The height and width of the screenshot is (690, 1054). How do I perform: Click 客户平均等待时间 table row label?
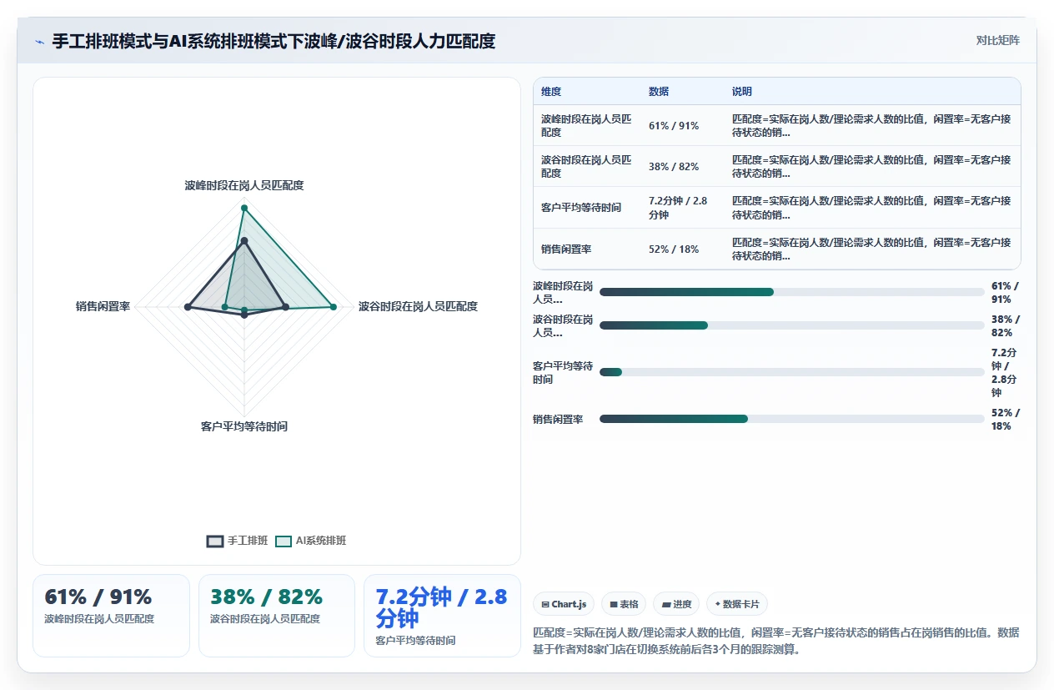[581, 208]
